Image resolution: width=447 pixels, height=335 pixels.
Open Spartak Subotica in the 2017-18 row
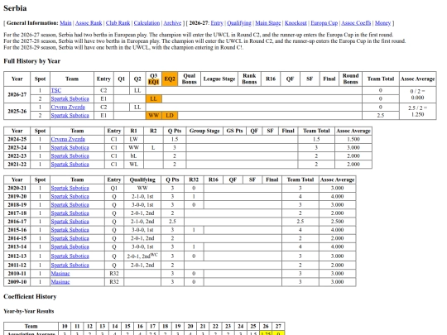coord(70,213)
